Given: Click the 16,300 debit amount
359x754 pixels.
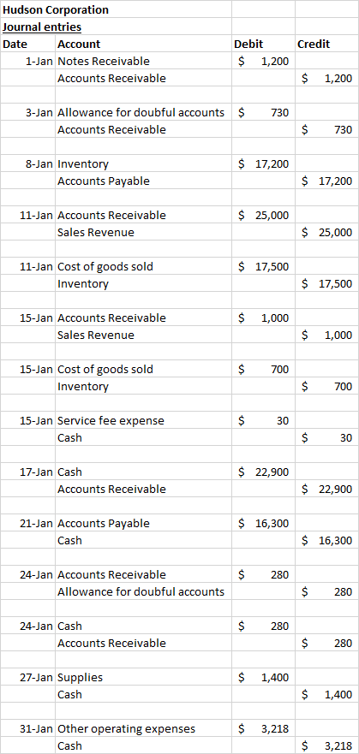Looking at the screenshot, I should (263, 524).
